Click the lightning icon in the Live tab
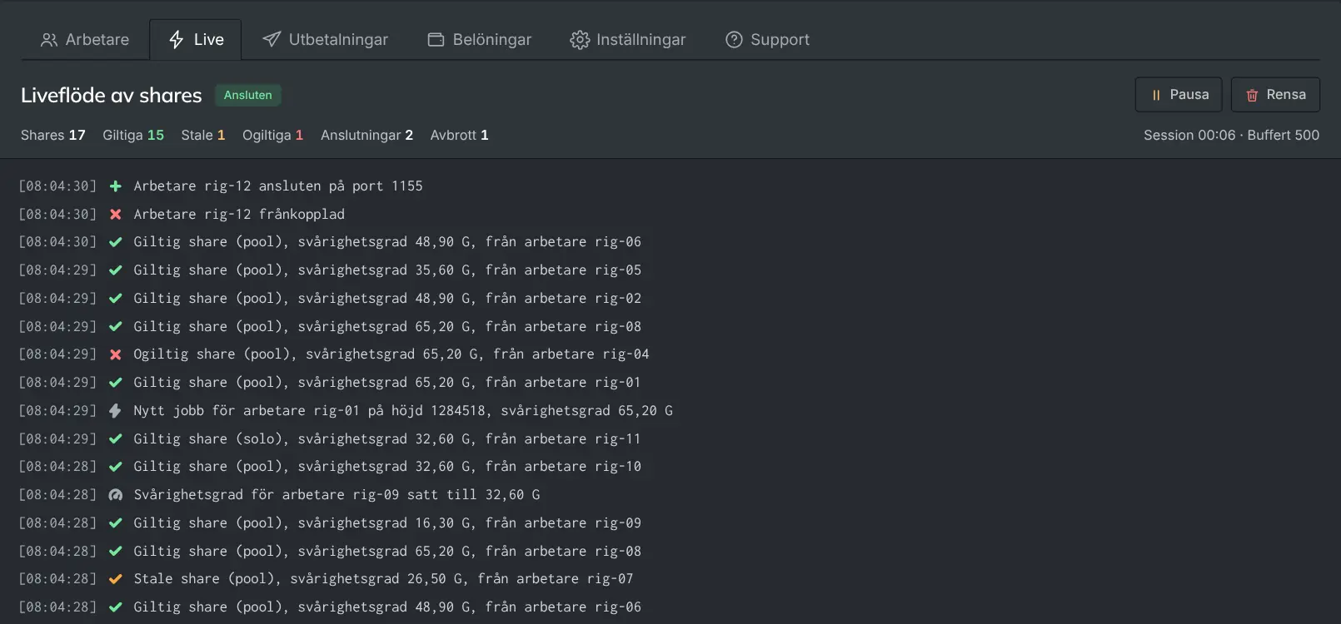 [x=177, y=39]
